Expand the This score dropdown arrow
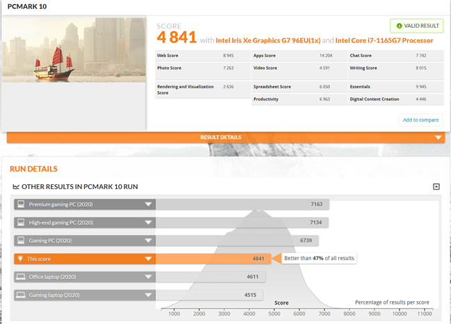The width and height of the screenshot is (451, 324). 148,259
